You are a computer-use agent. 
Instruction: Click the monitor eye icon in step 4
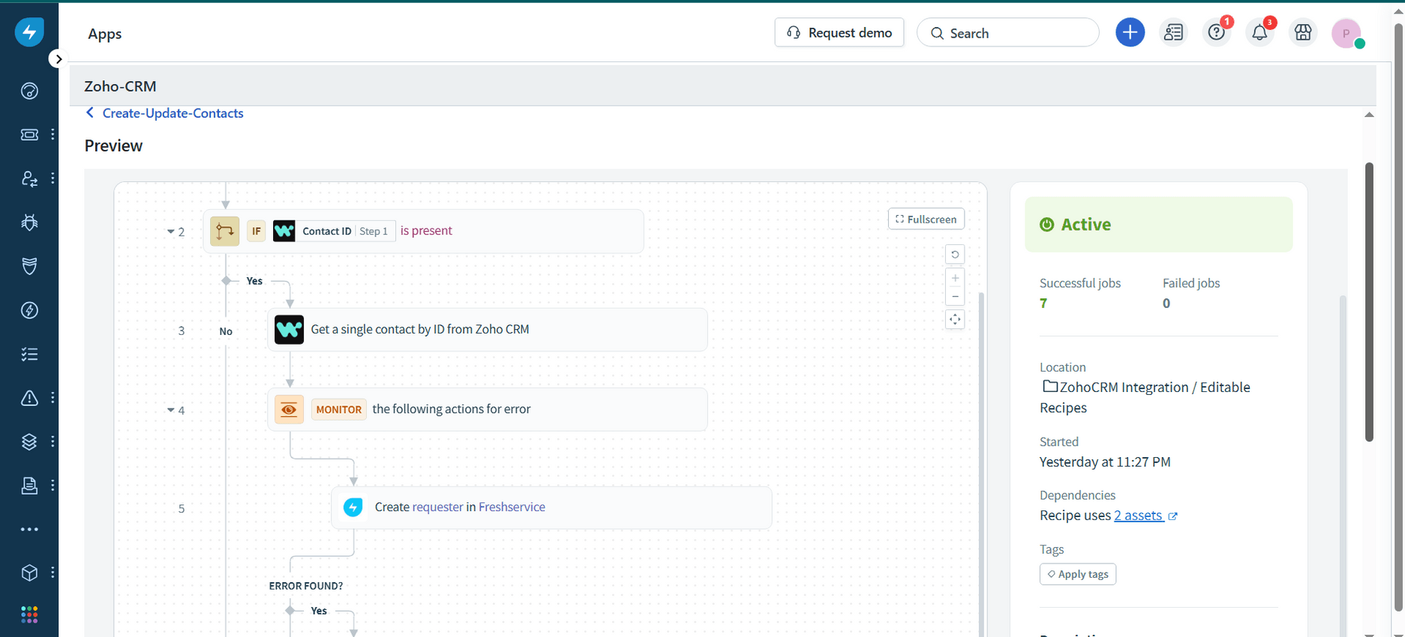pos(289,409)
